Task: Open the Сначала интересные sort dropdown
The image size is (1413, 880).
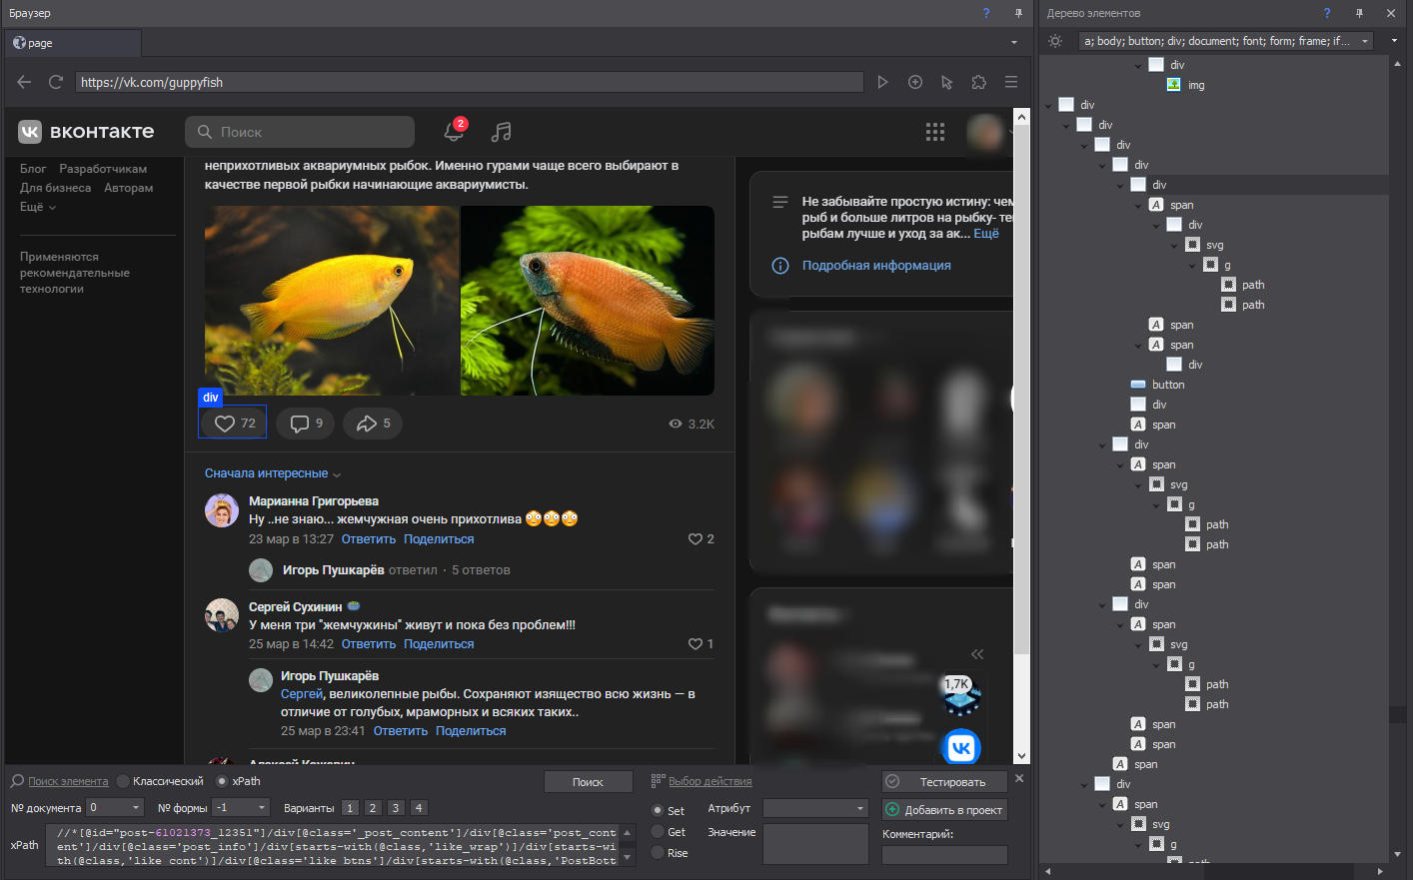Action: 273,473
